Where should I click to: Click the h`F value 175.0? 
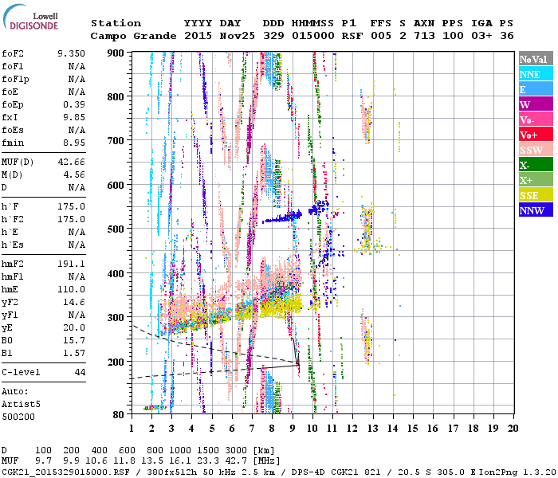71,206
